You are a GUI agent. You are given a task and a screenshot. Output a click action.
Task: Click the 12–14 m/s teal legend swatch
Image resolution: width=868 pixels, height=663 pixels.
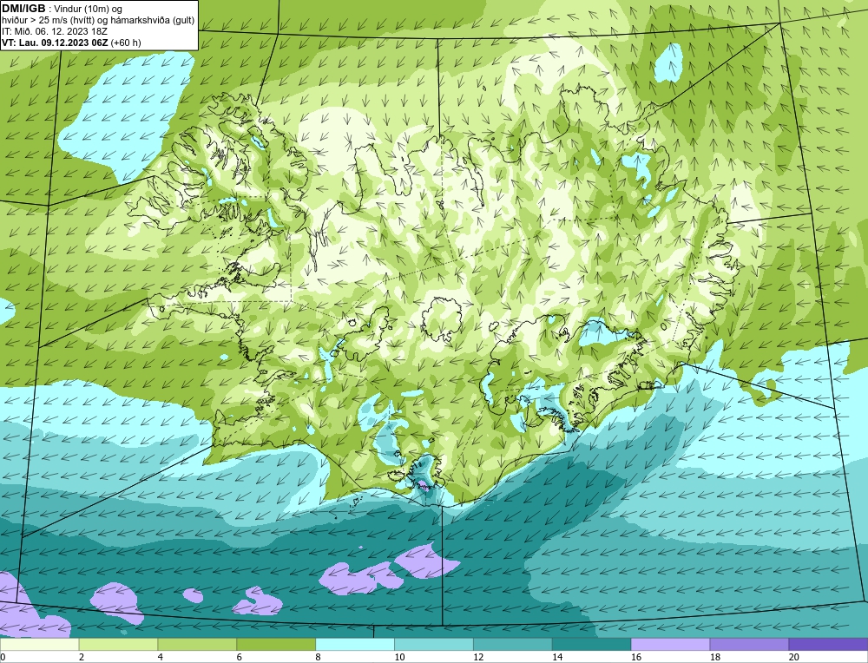click(513, 645)
